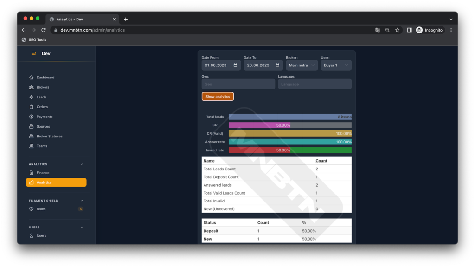
Task: Select Orders in the sidebar menu
Action: [x=42, y=107]
